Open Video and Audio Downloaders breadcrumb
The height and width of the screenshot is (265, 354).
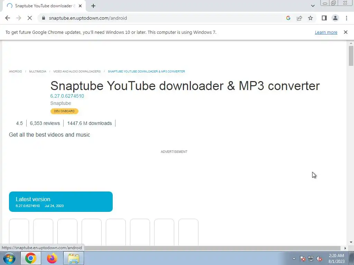click(x=77, y=71)
